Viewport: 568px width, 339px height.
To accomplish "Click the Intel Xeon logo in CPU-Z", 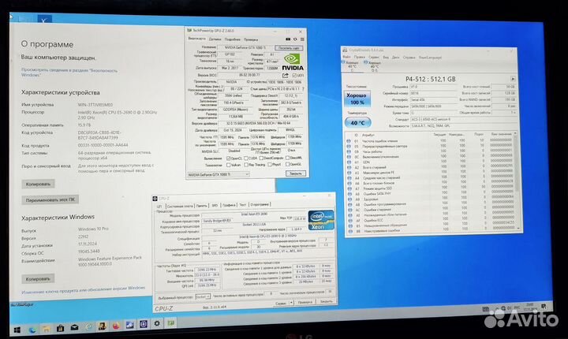I will (x=321, y=220).
